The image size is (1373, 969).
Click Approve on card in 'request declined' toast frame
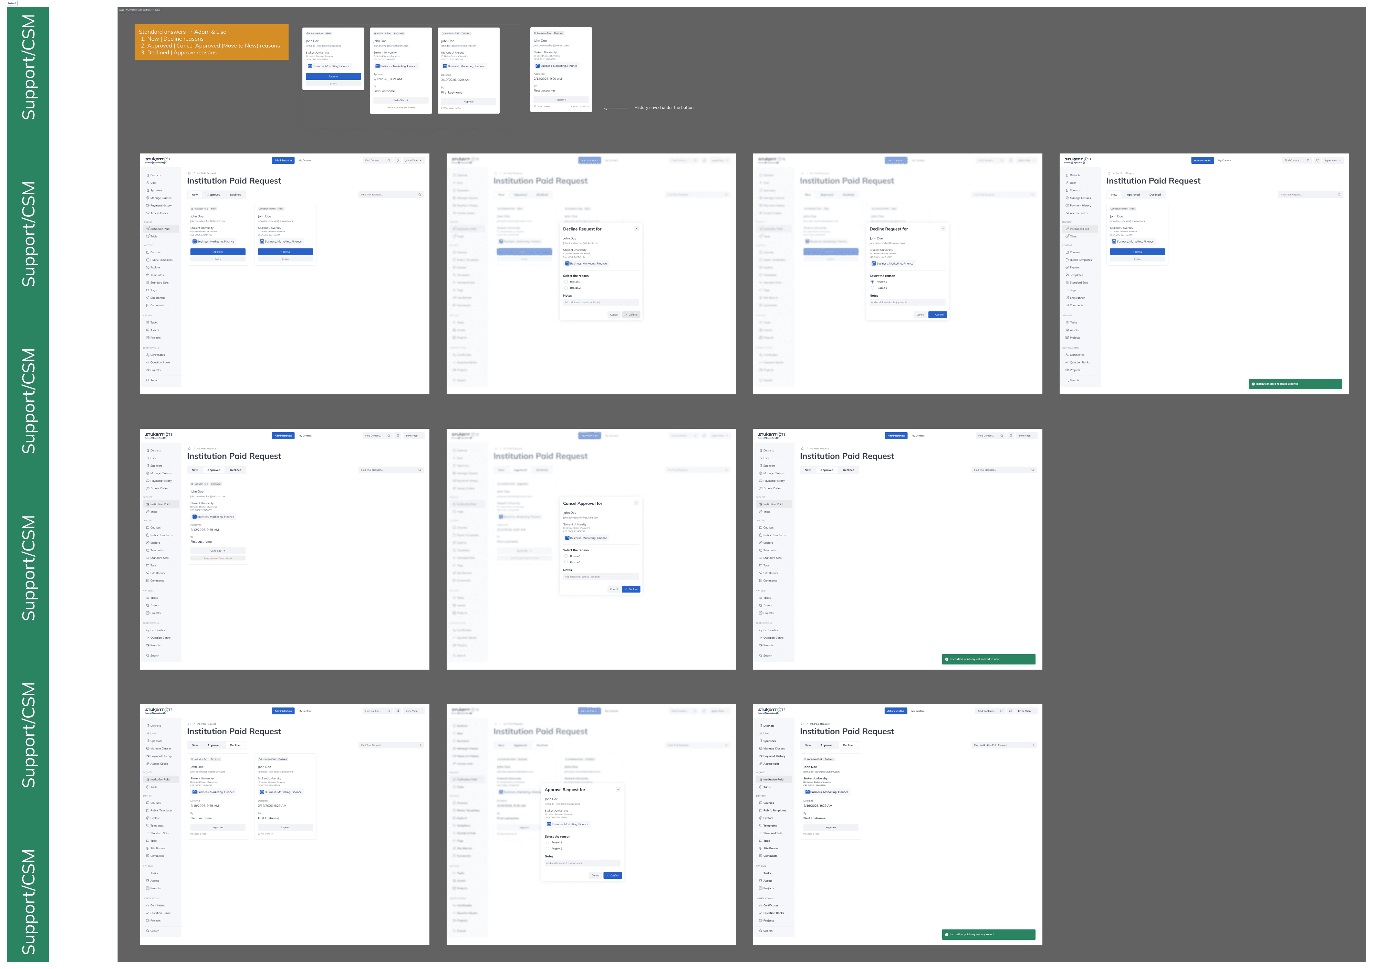[x=1137, y=252]
